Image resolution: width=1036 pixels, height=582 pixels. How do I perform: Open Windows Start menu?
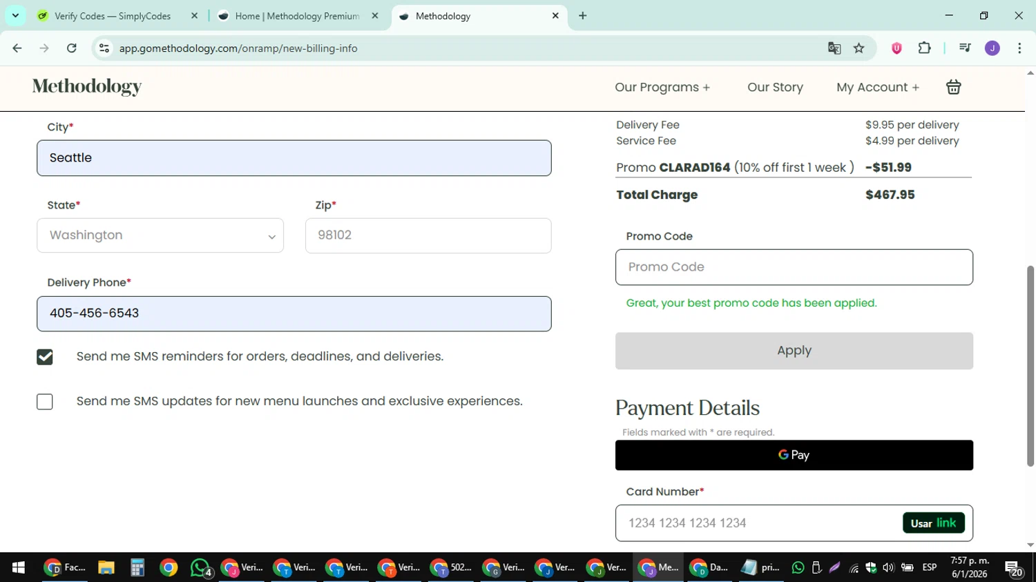point(19,568)
